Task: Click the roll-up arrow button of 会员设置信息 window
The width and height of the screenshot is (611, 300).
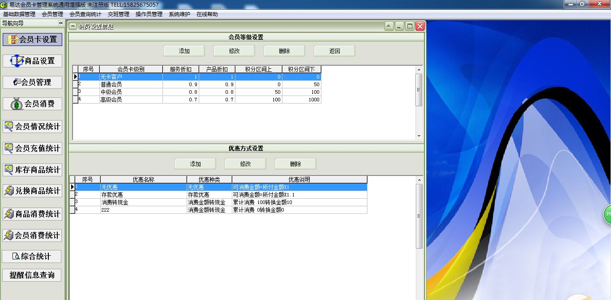Action: tap(389, 26)
